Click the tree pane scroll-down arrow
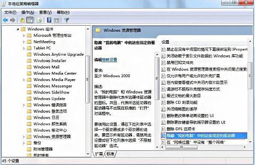 tap(88, 154)
